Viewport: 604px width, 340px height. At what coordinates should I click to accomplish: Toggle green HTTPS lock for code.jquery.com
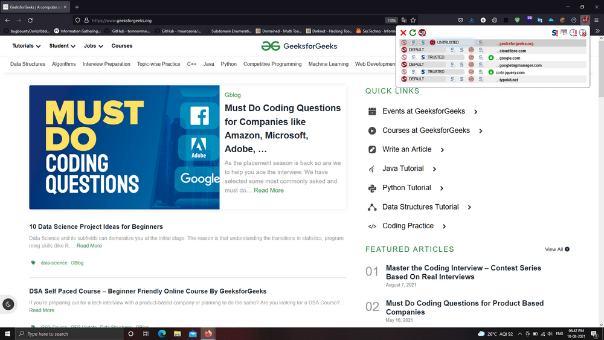[x=490, y=72]
